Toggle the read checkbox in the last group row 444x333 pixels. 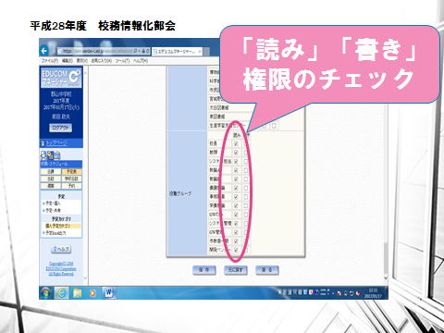coord(236,250)
